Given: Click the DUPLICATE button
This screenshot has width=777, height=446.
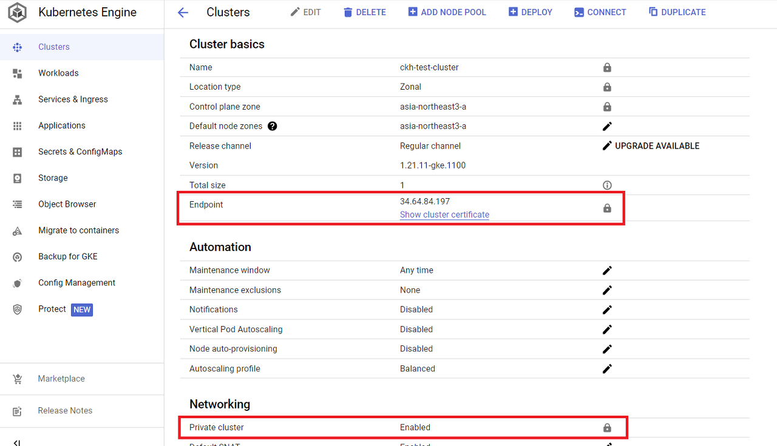Looking at the screenshot, I should pos(677,12).
